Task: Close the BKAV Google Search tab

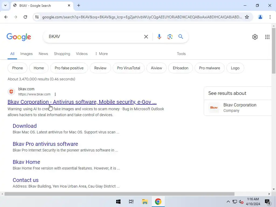Action: pyautogui.click(x=69, y=5)
